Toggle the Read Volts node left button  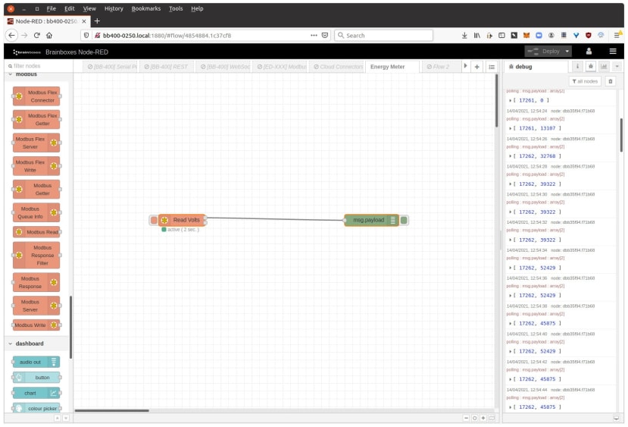(x=154, y=220)
